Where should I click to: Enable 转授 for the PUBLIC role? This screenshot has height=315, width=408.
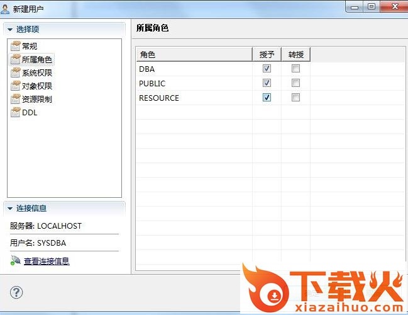pos(295,83)
